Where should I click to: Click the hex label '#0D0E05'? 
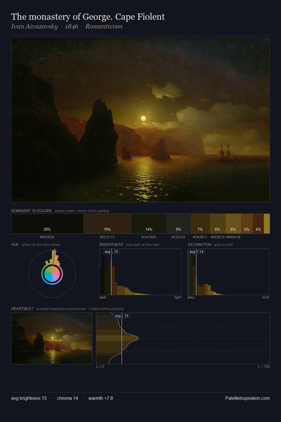47,237
